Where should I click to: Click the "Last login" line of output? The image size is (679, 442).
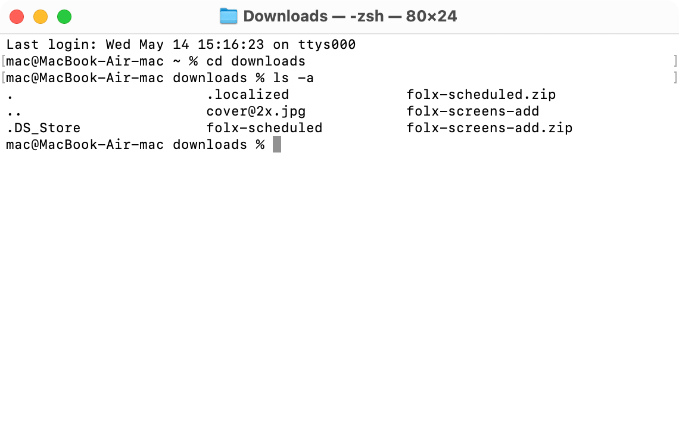[x=180, y=45]
